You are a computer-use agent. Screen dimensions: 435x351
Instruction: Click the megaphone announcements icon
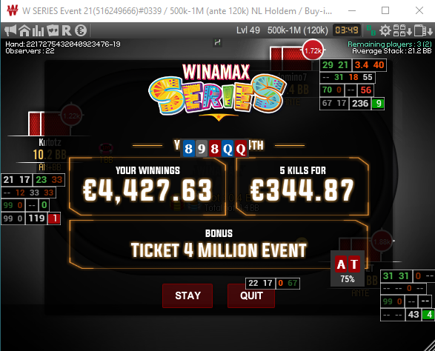pos(10,30)
